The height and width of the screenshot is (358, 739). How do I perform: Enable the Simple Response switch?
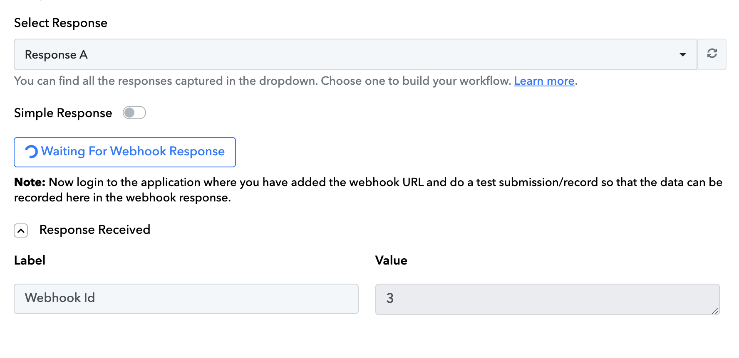pos(134,113)
